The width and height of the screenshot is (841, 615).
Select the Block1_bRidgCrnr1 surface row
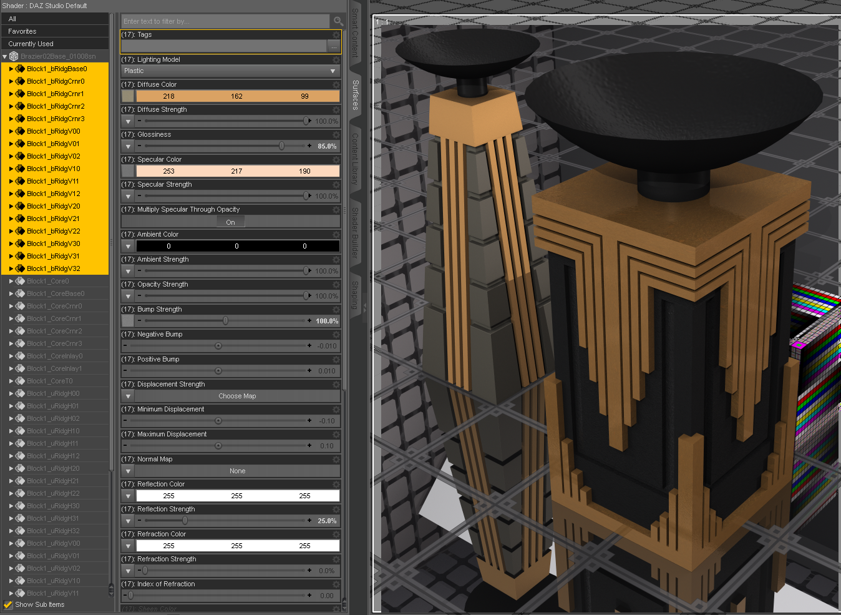point(55,94)
